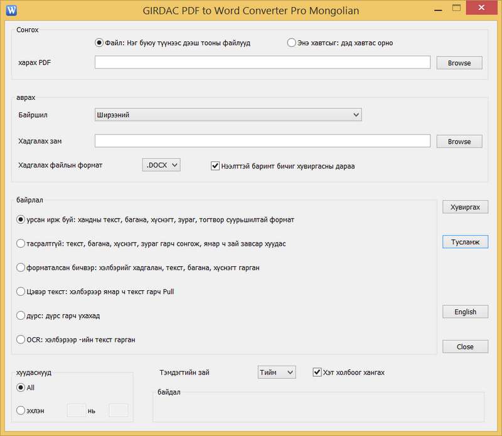Select форматалсан бичвэр radio option
The width and height of the screenshot is (502, 436).
[21, 268]
